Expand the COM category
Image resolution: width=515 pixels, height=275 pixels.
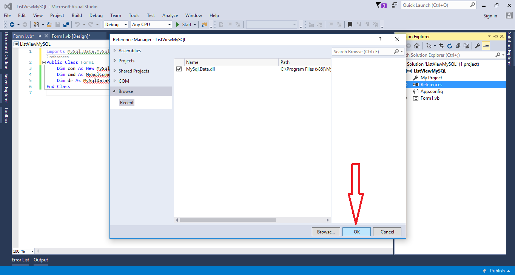tap(114, 81)
